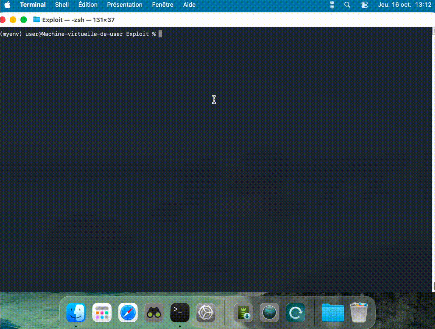435x329 pixels.
Task: Open Finder from the dock
Action: 76,313
